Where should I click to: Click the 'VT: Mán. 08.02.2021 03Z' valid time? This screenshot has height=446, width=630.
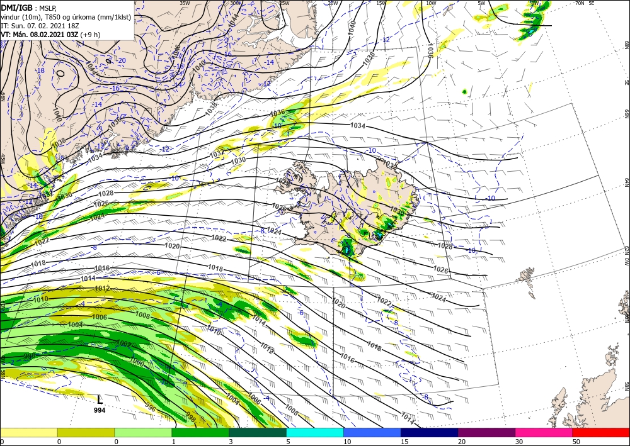click(39, 35)
